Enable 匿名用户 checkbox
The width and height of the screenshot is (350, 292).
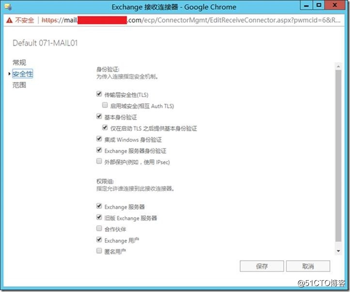coord(99,250)
